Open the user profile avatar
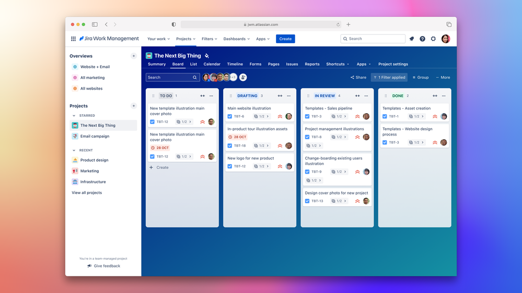522x293 pixels. tap(446, 39)
